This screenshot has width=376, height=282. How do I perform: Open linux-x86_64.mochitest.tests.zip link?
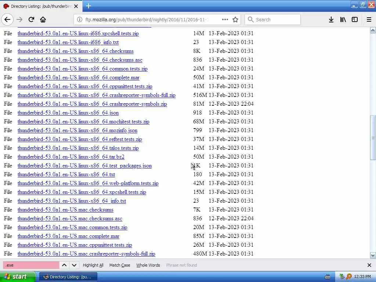coord(83,122)
